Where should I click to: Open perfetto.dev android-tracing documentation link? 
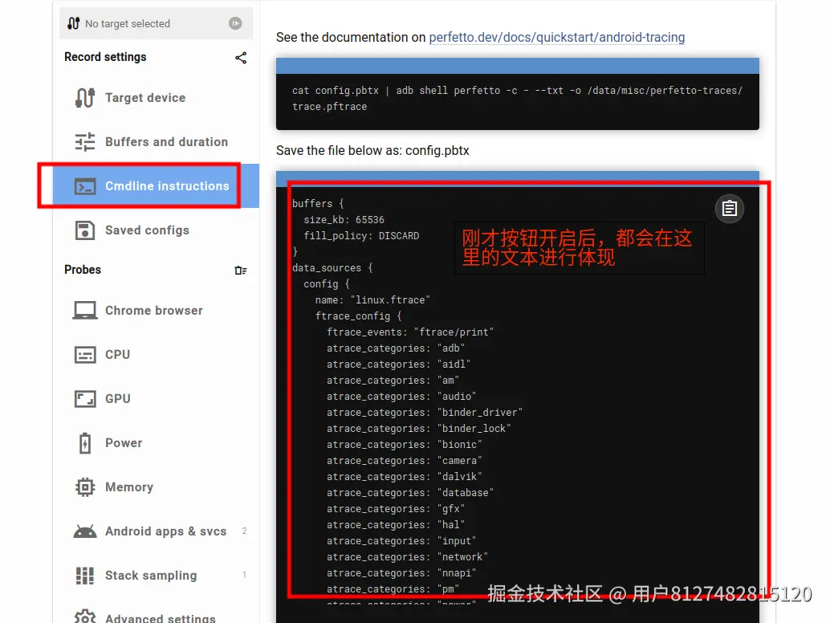point(557,38)
